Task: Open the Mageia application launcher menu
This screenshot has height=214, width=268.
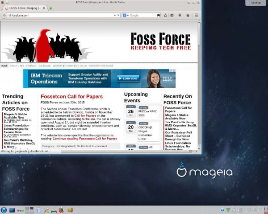Action: point(4,210)
